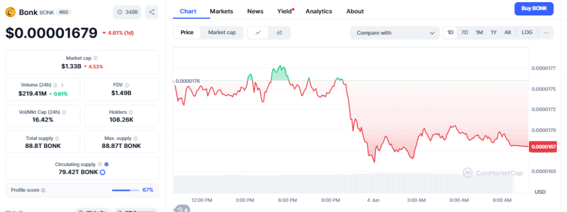Image resolution: width=567 pixels, height=212 pixels.
Task: Open the Compare with dropdown
Action: pyautogui.click(x=395, y=33)
